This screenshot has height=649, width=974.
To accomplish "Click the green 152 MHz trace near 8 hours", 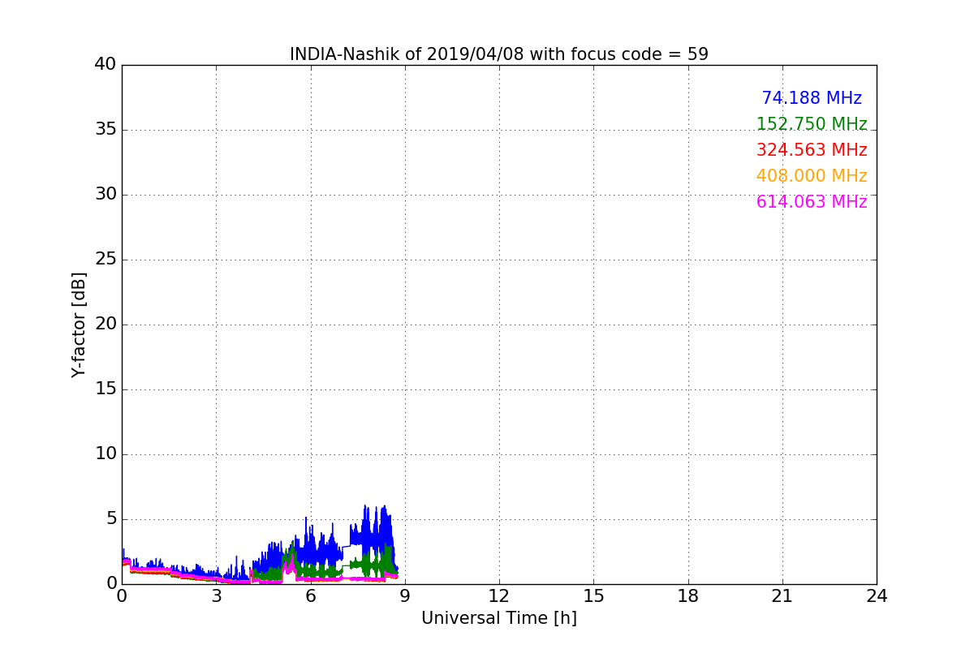I will click(x=375, y=563).
